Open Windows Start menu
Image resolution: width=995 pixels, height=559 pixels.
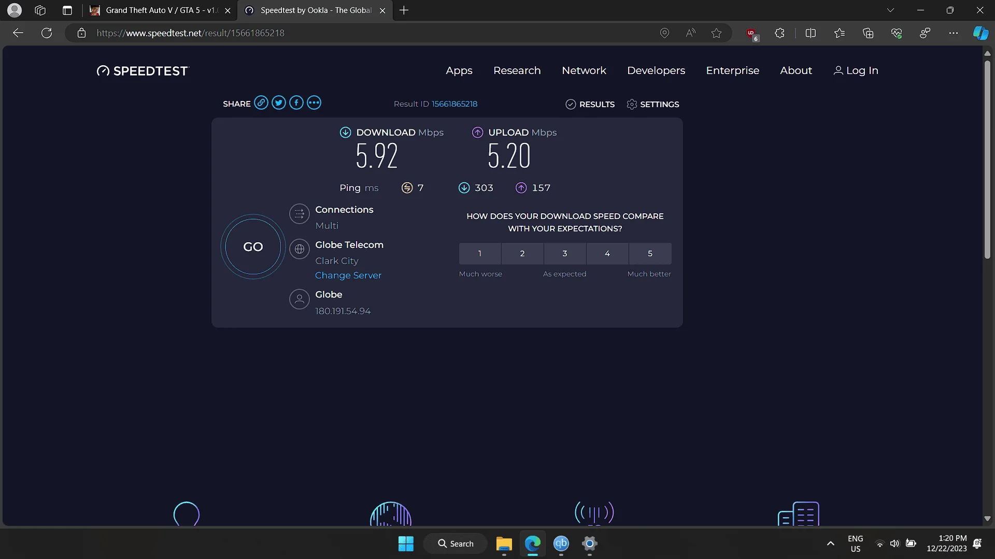[406, 543]
